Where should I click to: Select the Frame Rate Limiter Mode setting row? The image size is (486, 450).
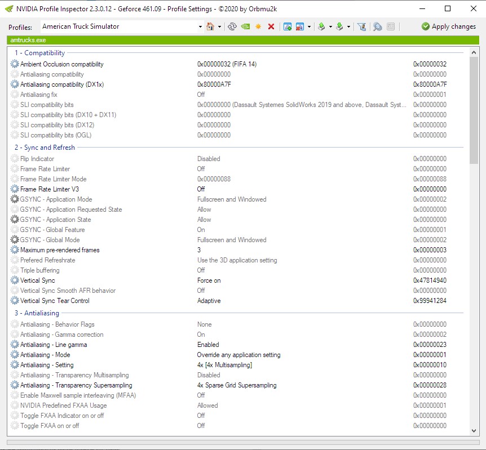point(236,179)
